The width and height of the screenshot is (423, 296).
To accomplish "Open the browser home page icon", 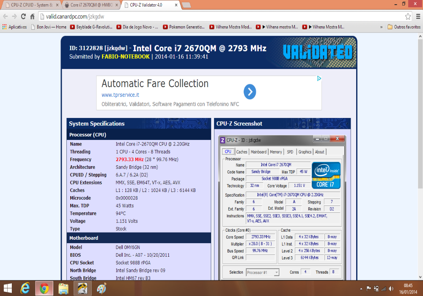I will (x=33, y=16).
